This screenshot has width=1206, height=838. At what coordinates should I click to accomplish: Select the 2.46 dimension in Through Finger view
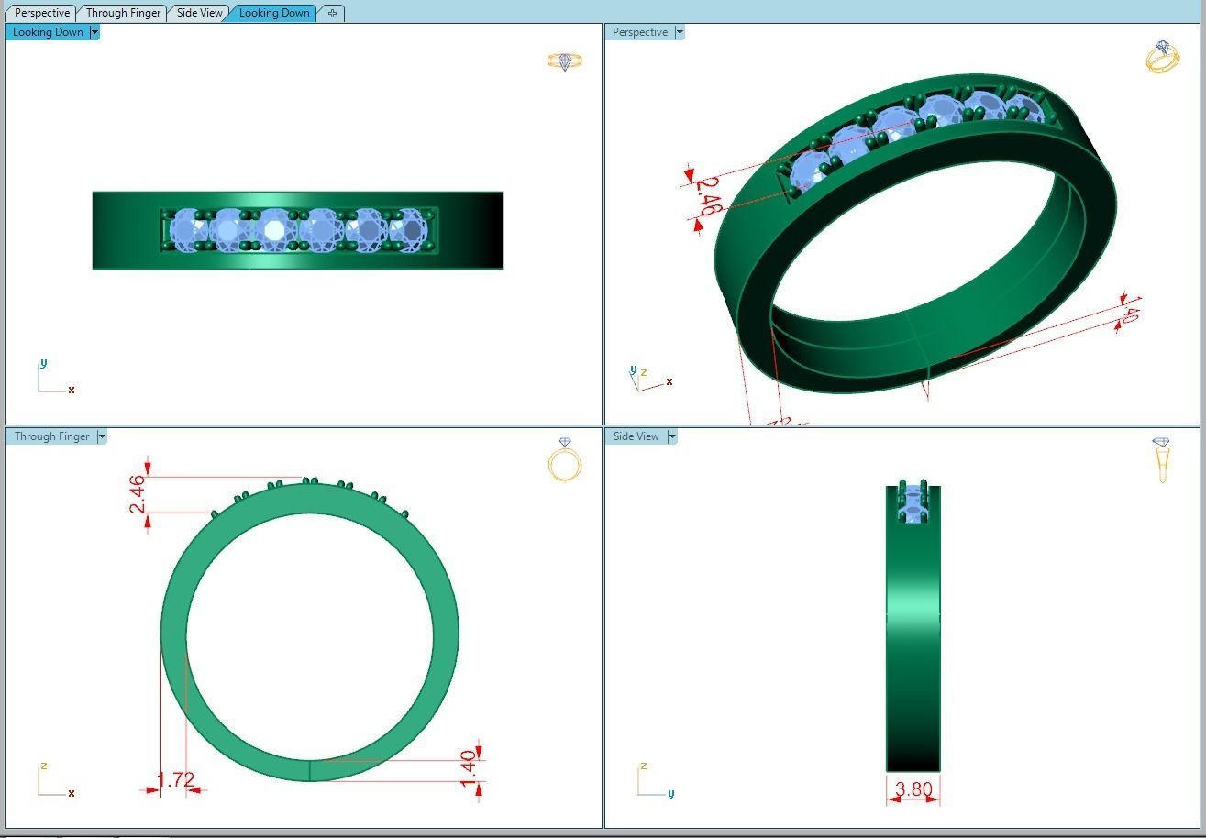pyautogui.click(x=138, y=494)
